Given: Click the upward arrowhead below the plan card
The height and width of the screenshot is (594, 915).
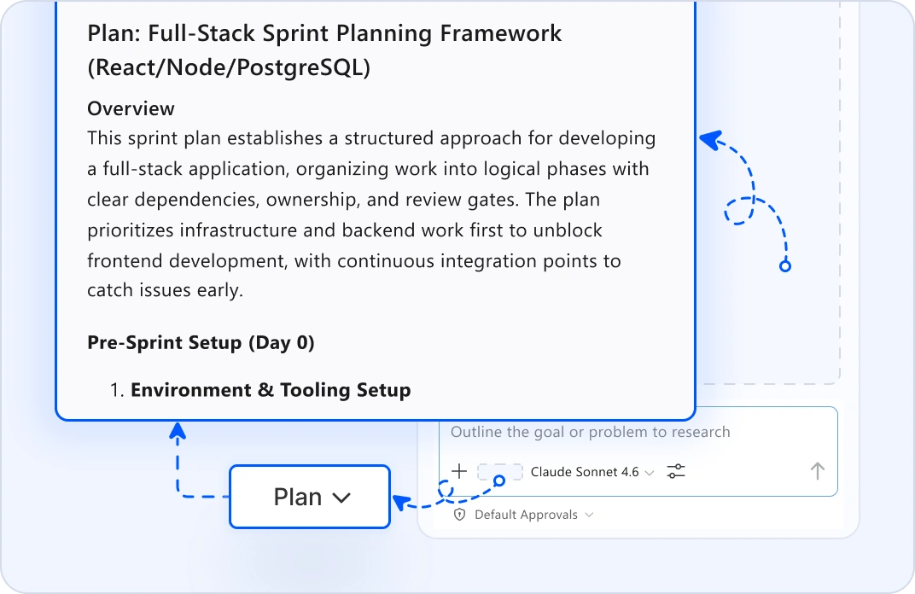Looking at the screenshot, I should click(x=178, y=431).
